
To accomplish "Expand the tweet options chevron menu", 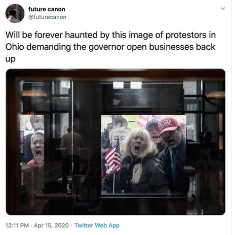I will (223, 9).
